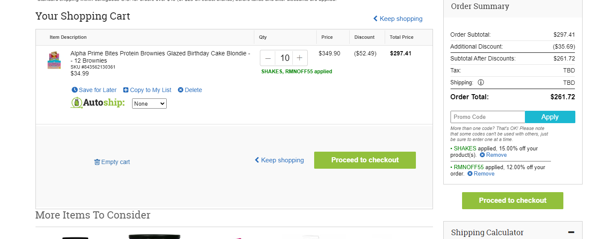Click the Promo Code input field
Viewport: 592px width, 239px height.
pos(488,117)
